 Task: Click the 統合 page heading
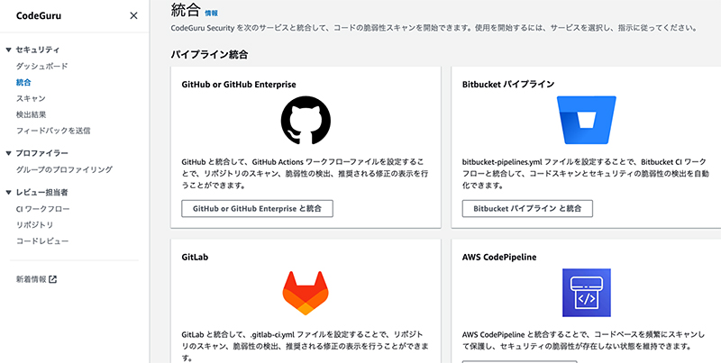(x=186, y=10)
